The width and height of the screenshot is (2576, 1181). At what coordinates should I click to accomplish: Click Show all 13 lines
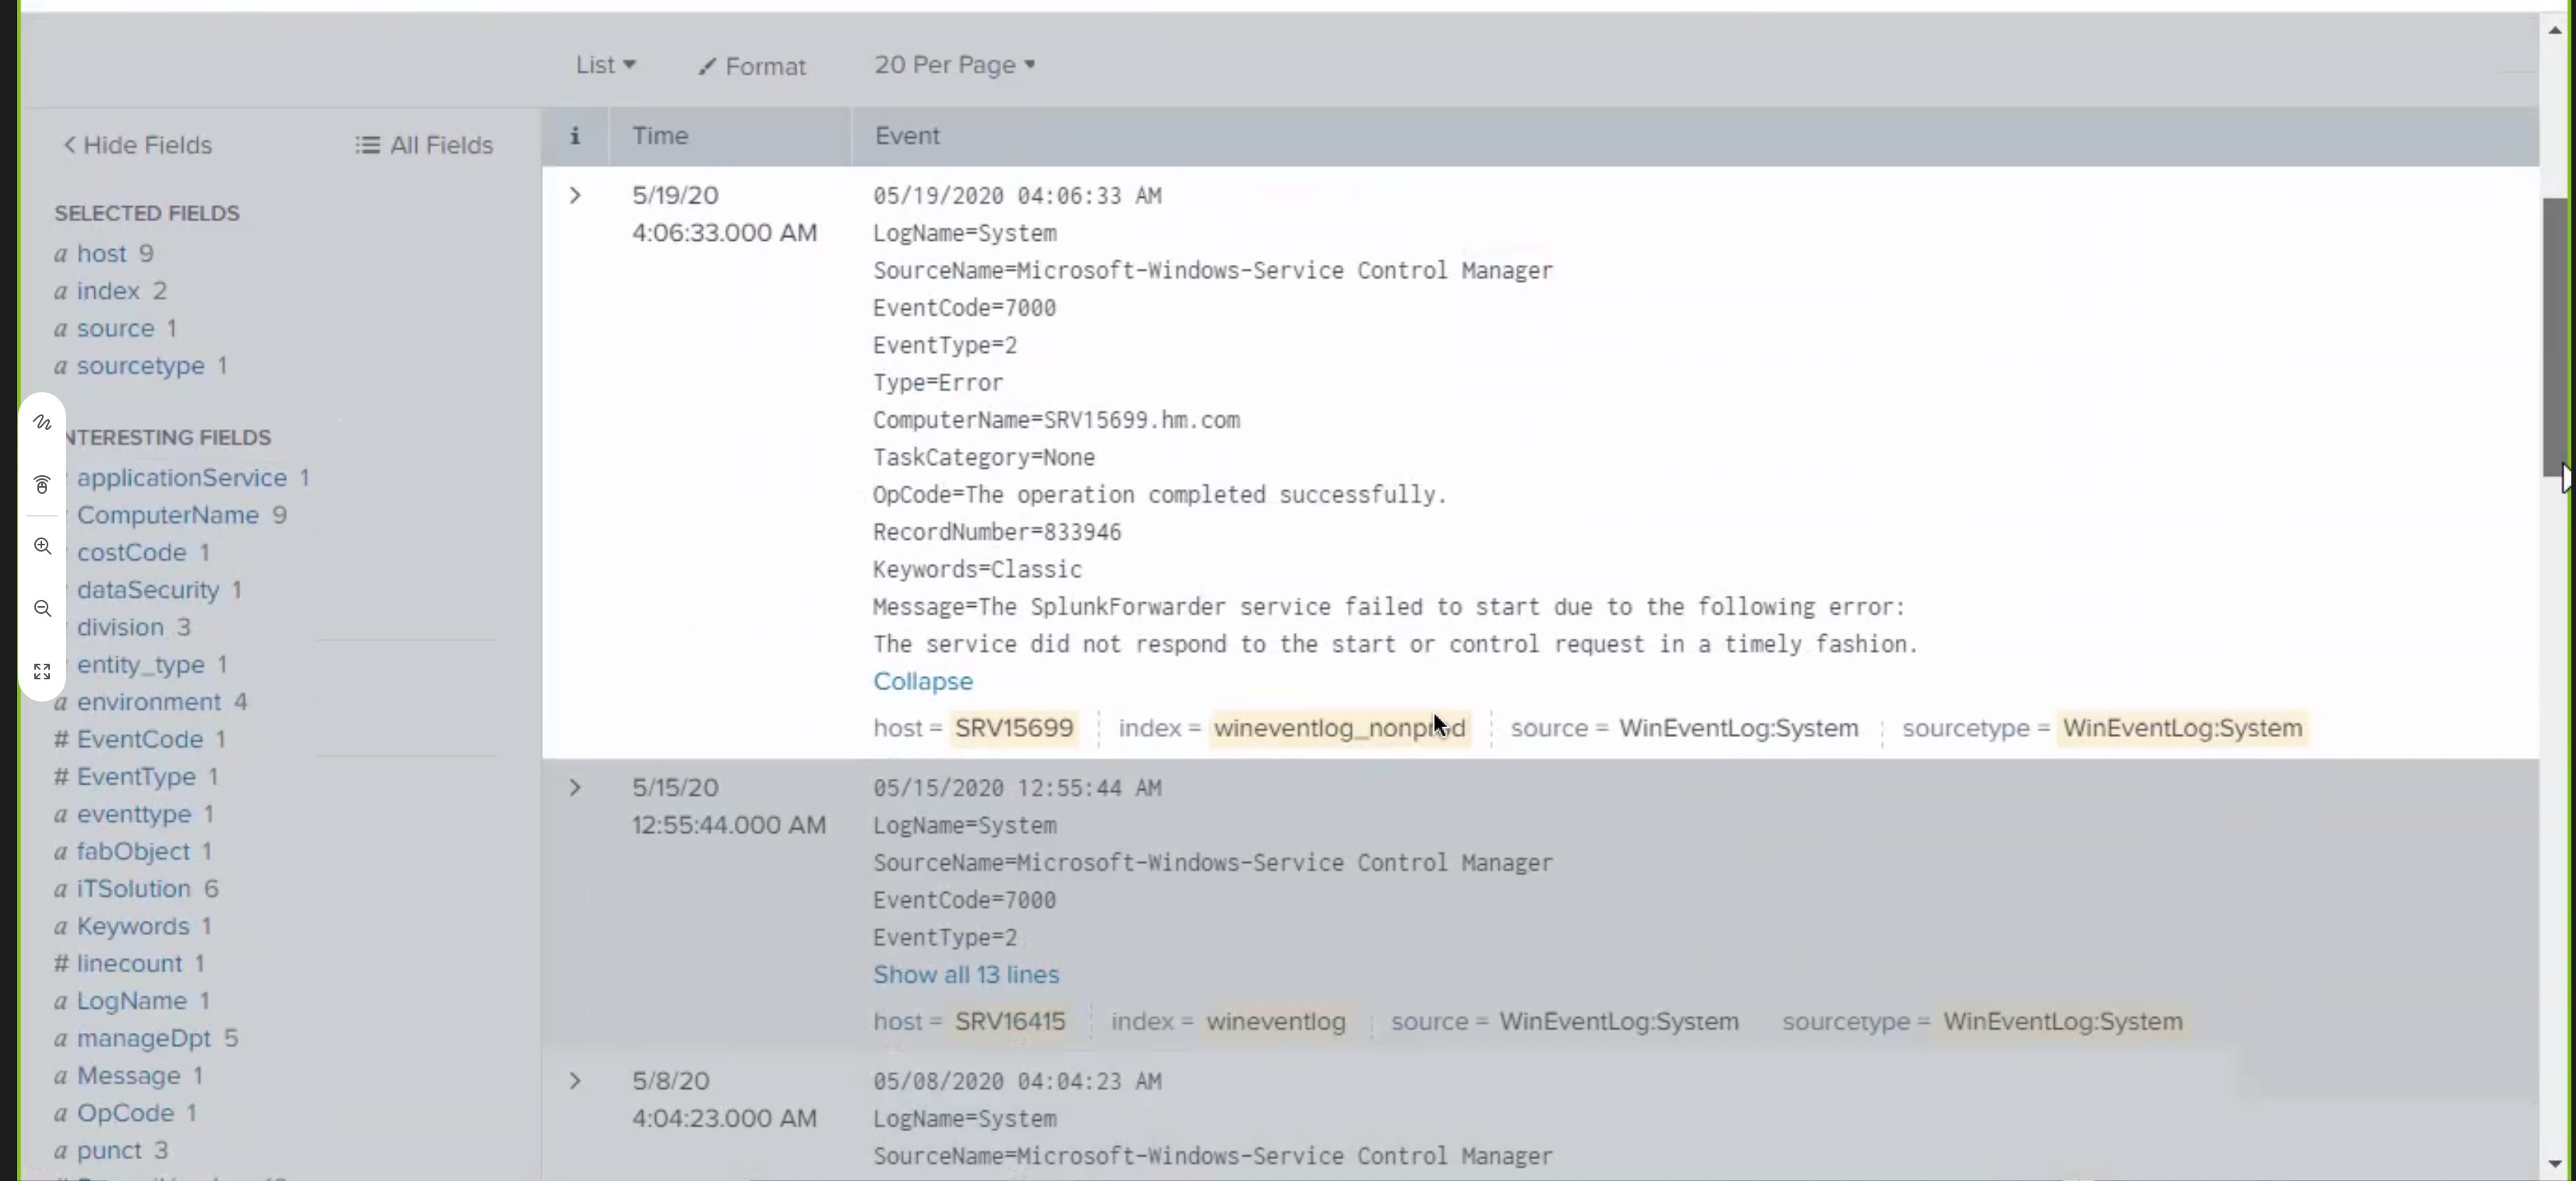(x=965, y=975)
